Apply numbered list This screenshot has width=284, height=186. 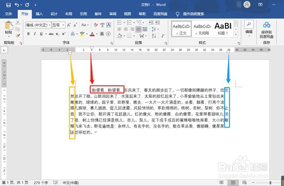129,23
